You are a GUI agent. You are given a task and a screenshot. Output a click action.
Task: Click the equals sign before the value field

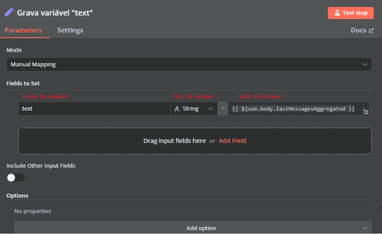[223, 109]
